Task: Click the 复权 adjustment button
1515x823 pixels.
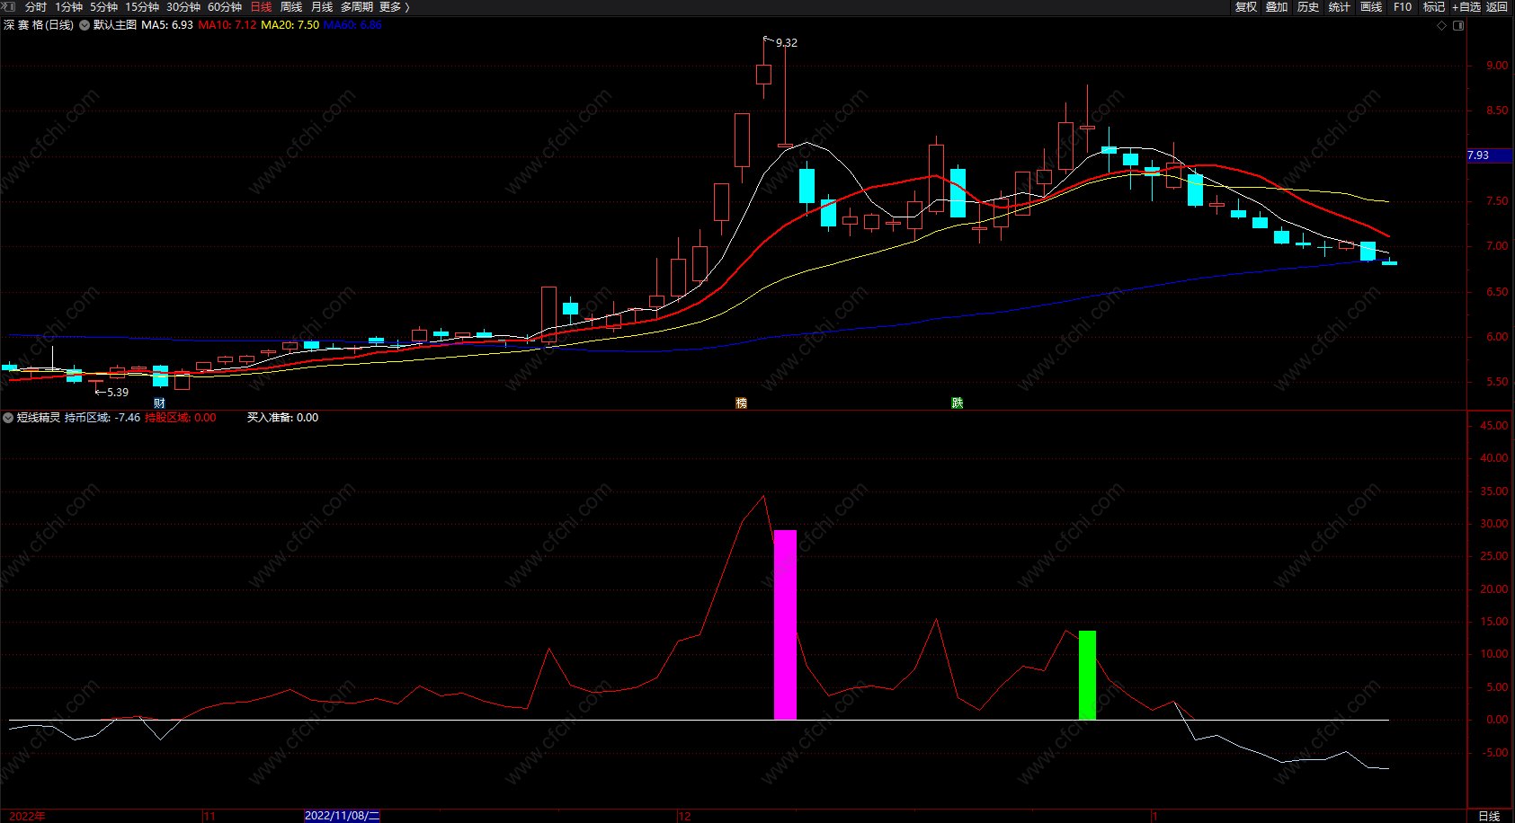Action: 1246,7
